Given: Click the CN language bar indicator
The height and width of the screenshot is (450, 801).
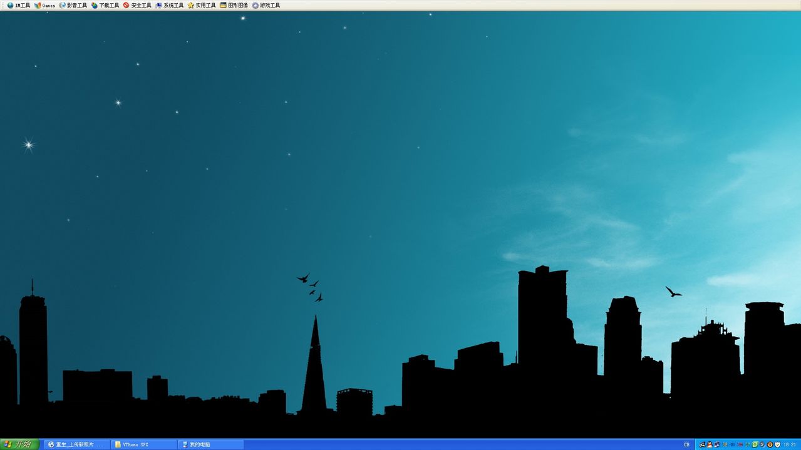Looking at the screenshot, I should (x=686, y=444).
